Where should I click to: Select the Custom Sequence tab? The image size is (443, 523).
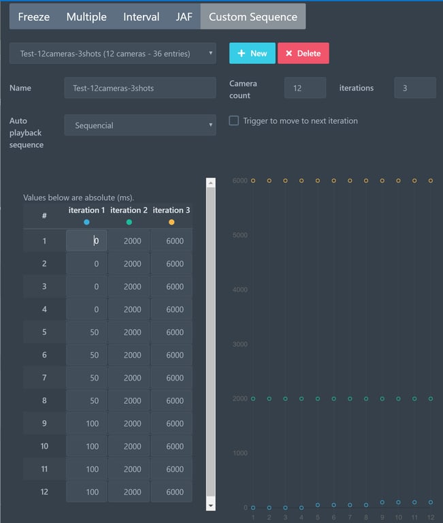pyautogui.click(x=253, y=16)
